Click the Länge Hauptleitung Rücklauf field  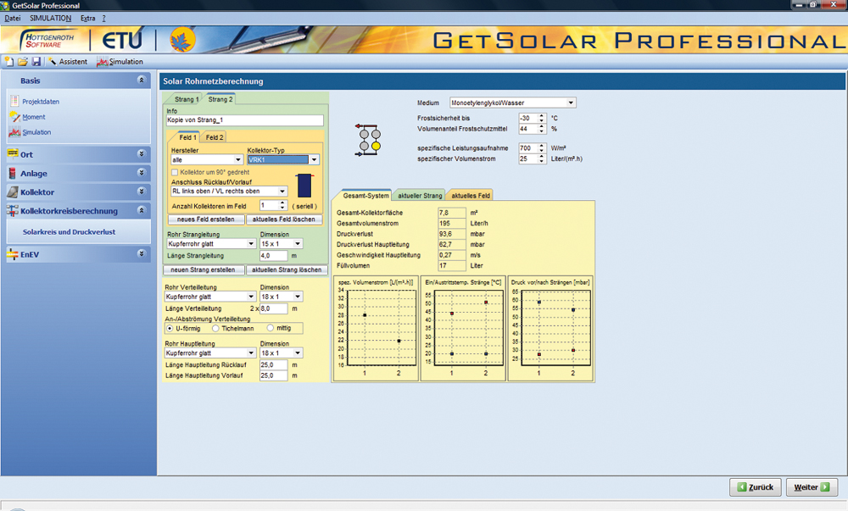274,365
